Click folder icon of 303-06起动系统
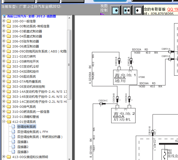The width and height of the screenshot is (178, 160). [x=9, y=77]
